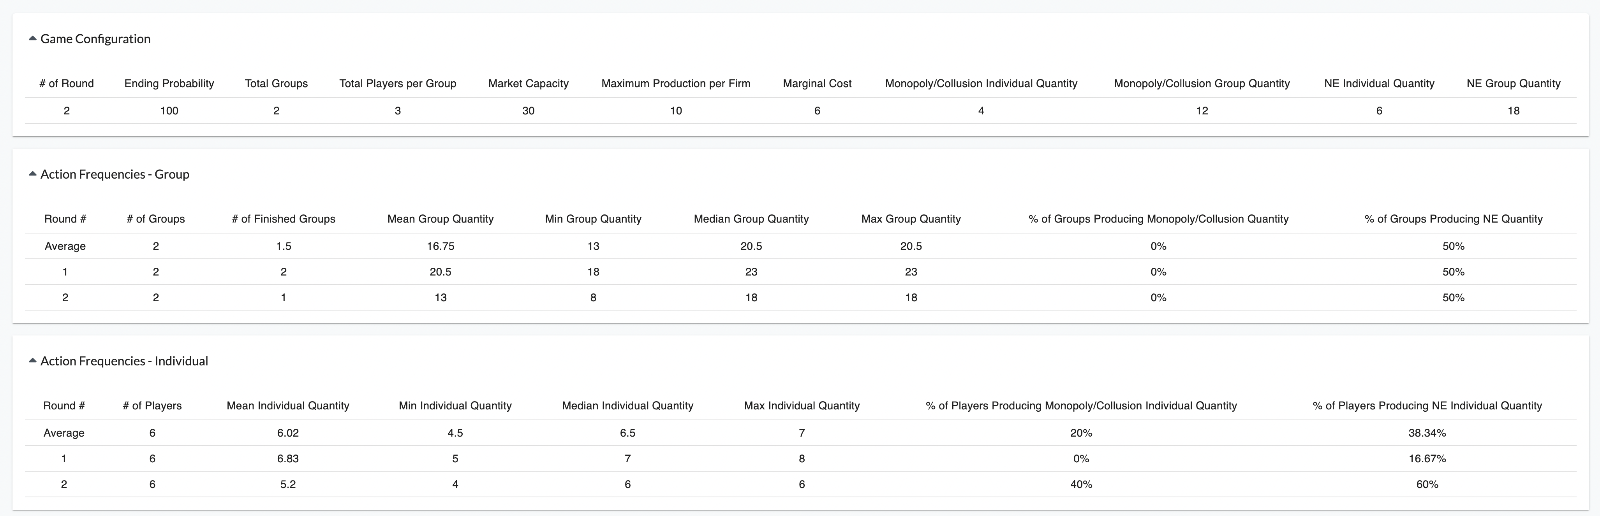Click '% of Groups Producing Monopoly/Collusion Quantity' header

pyautogui.click(x=1158, y=219)
